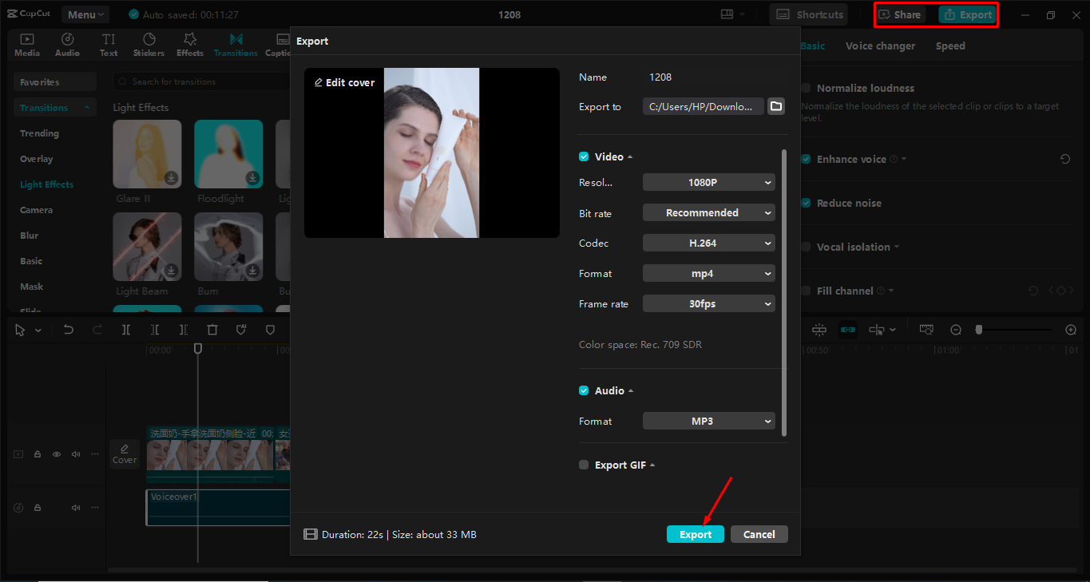Open the Stickers panel

pyautogui.click(x=149, y=44)
